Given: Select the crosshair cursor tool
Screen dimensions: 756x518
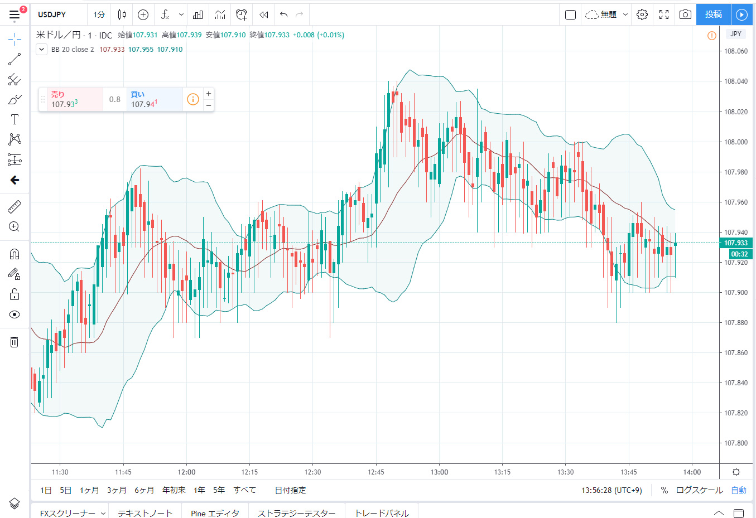Looking at the screenshot, I should click(x=15, y=38).
